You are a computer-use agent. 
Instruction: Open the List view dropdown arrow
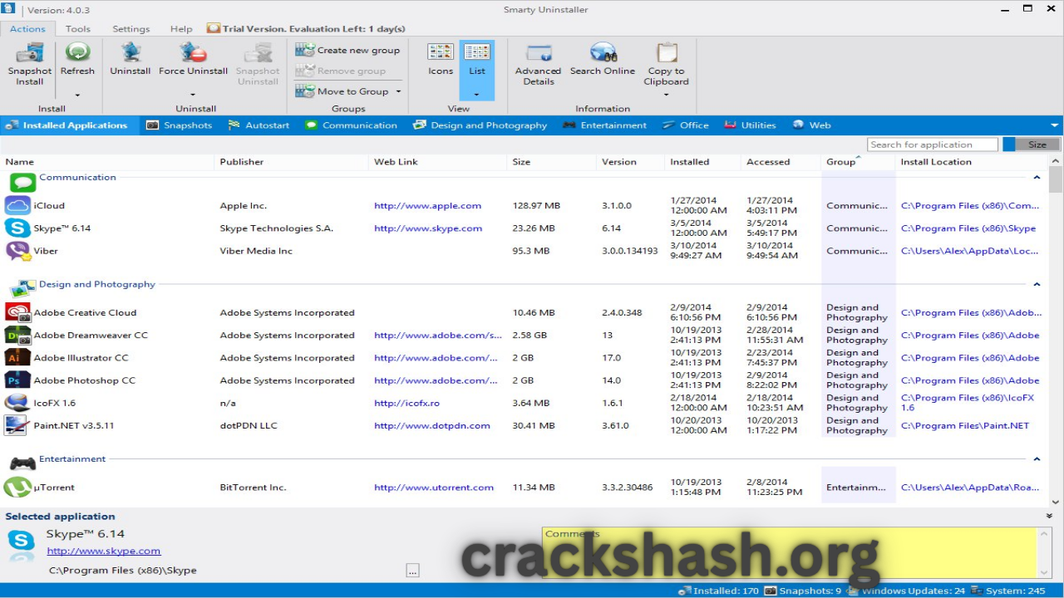click(x=477, y=95)
